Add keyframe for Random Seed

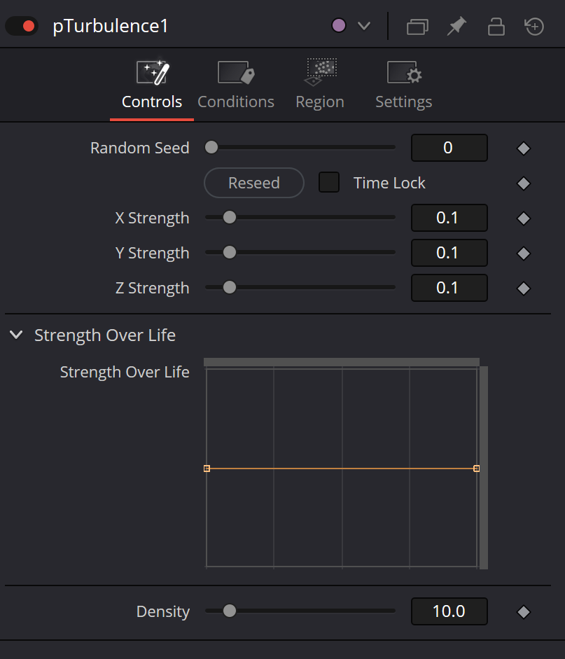click(x=524, y=148)
